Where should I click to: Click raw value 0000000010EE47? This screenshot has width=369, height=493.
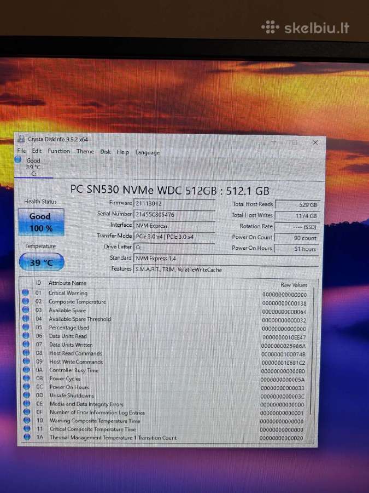tap(284, 337)
